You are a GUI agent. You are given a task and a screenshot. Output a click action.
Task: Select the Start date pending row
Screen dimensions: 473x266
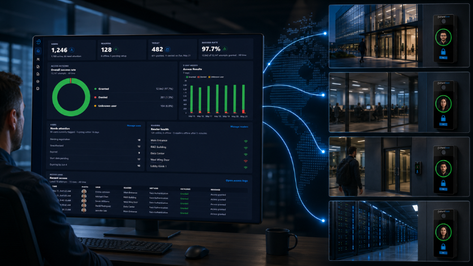(95, 159)
